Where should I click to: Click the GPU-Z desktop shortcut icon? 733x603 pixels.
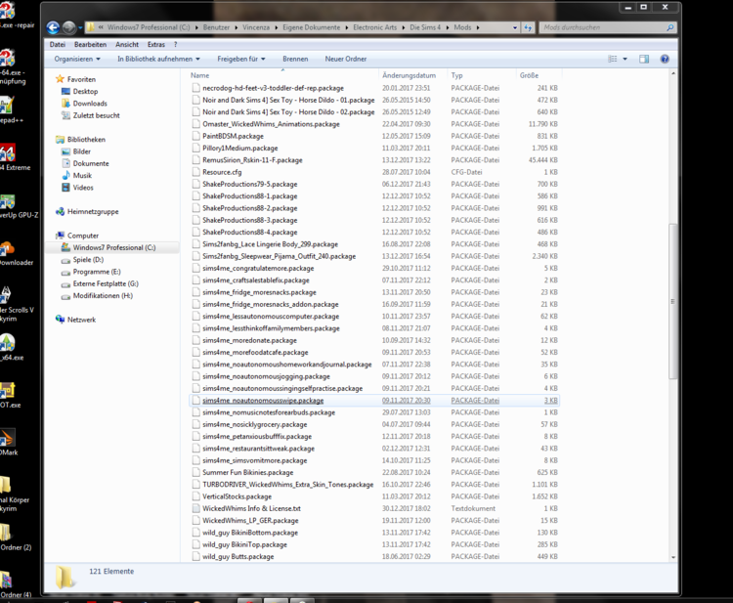(x=8, y=202)
